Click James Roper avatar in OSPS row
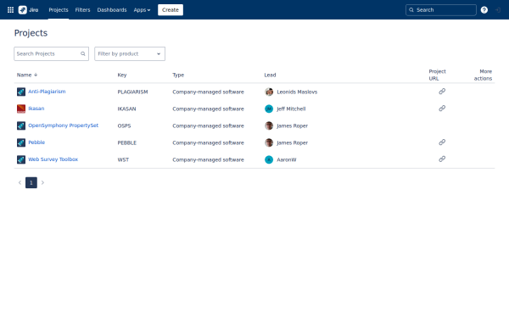 pyautogui.click(x=269, y=126)
